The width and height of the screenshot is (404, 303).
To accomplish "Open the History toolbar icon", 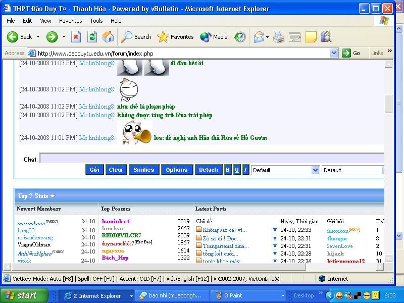I will tap(240, 37).
